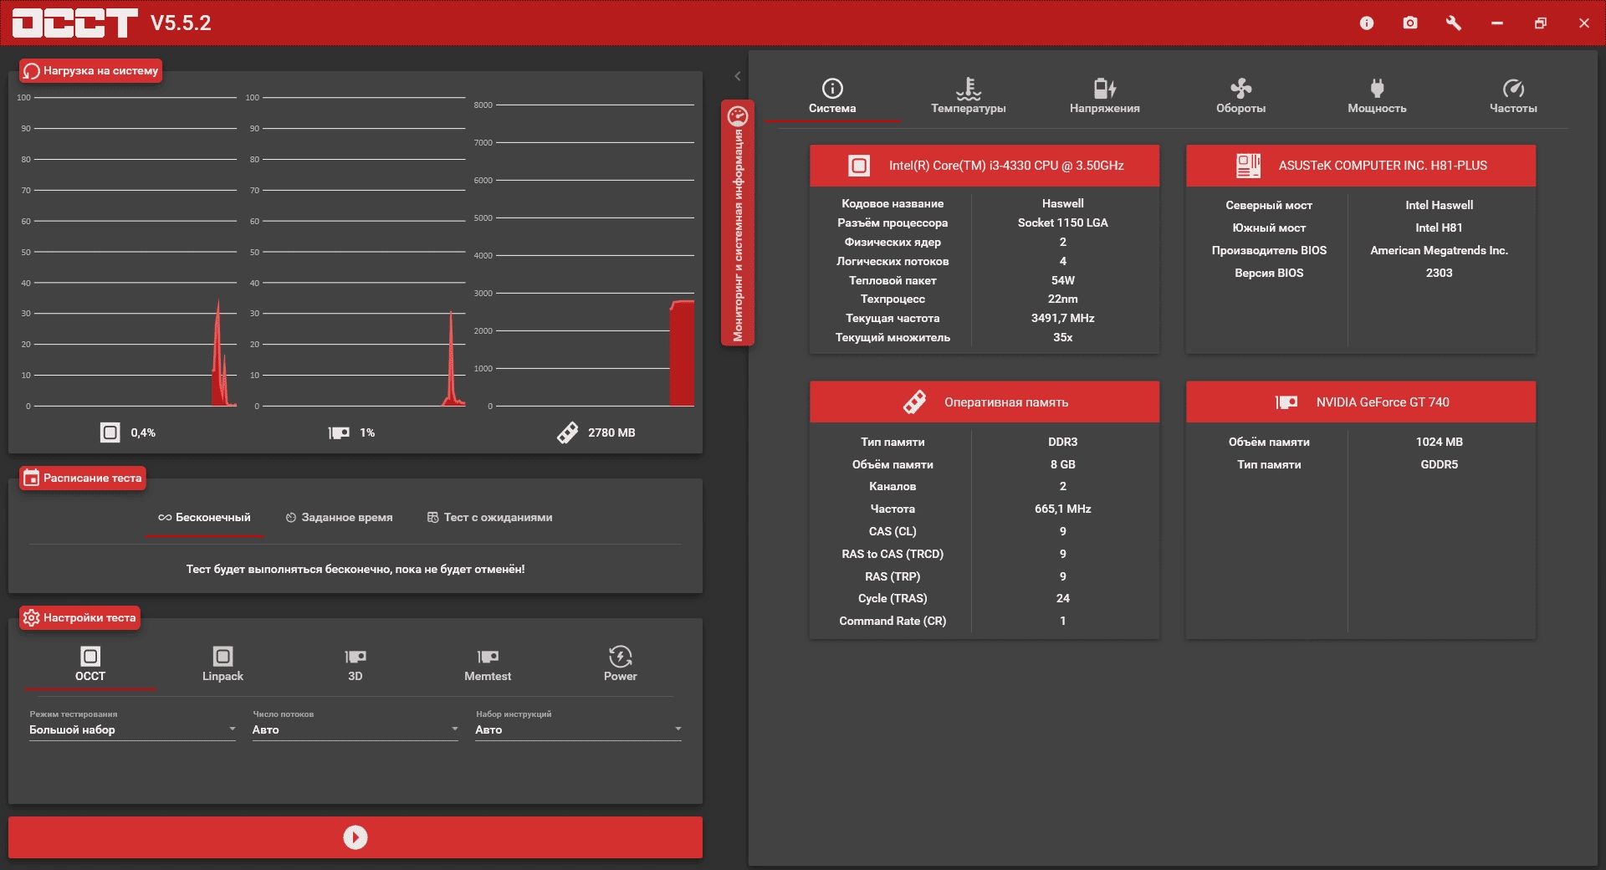The width and height of the screenshot is (1606, 870).
Task: Click the Кодовое название Haswell value
Action: click(x=1062, y=204)
